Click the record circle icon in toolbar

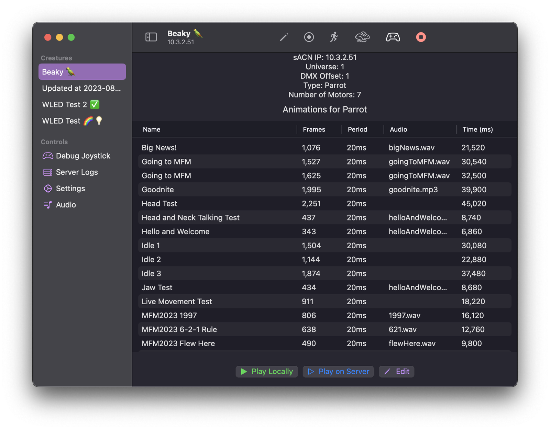point(309,37)
